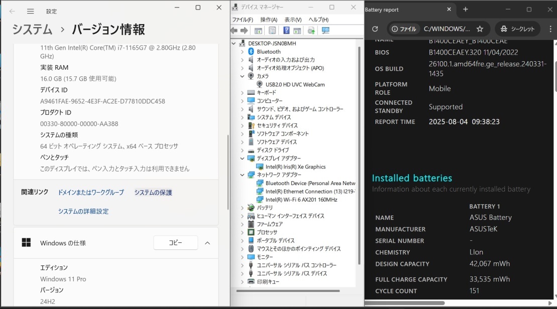Click the Device Manager vertical scrollbar

359,155
